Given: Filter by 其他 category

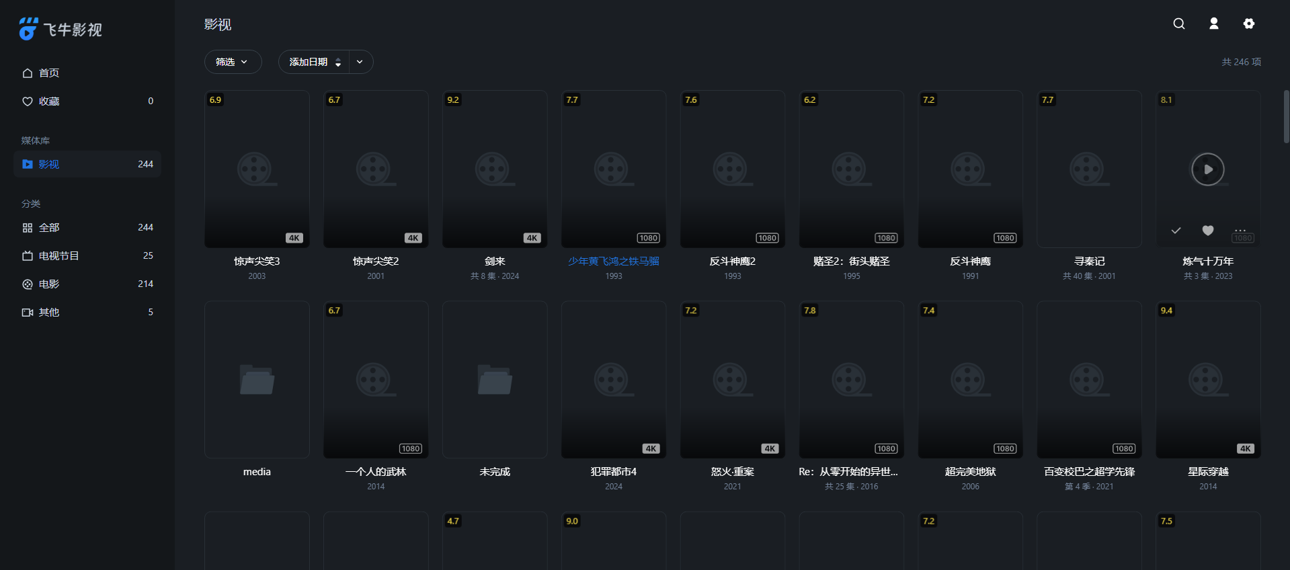Looking at the screenshot, I should point(87,312).
